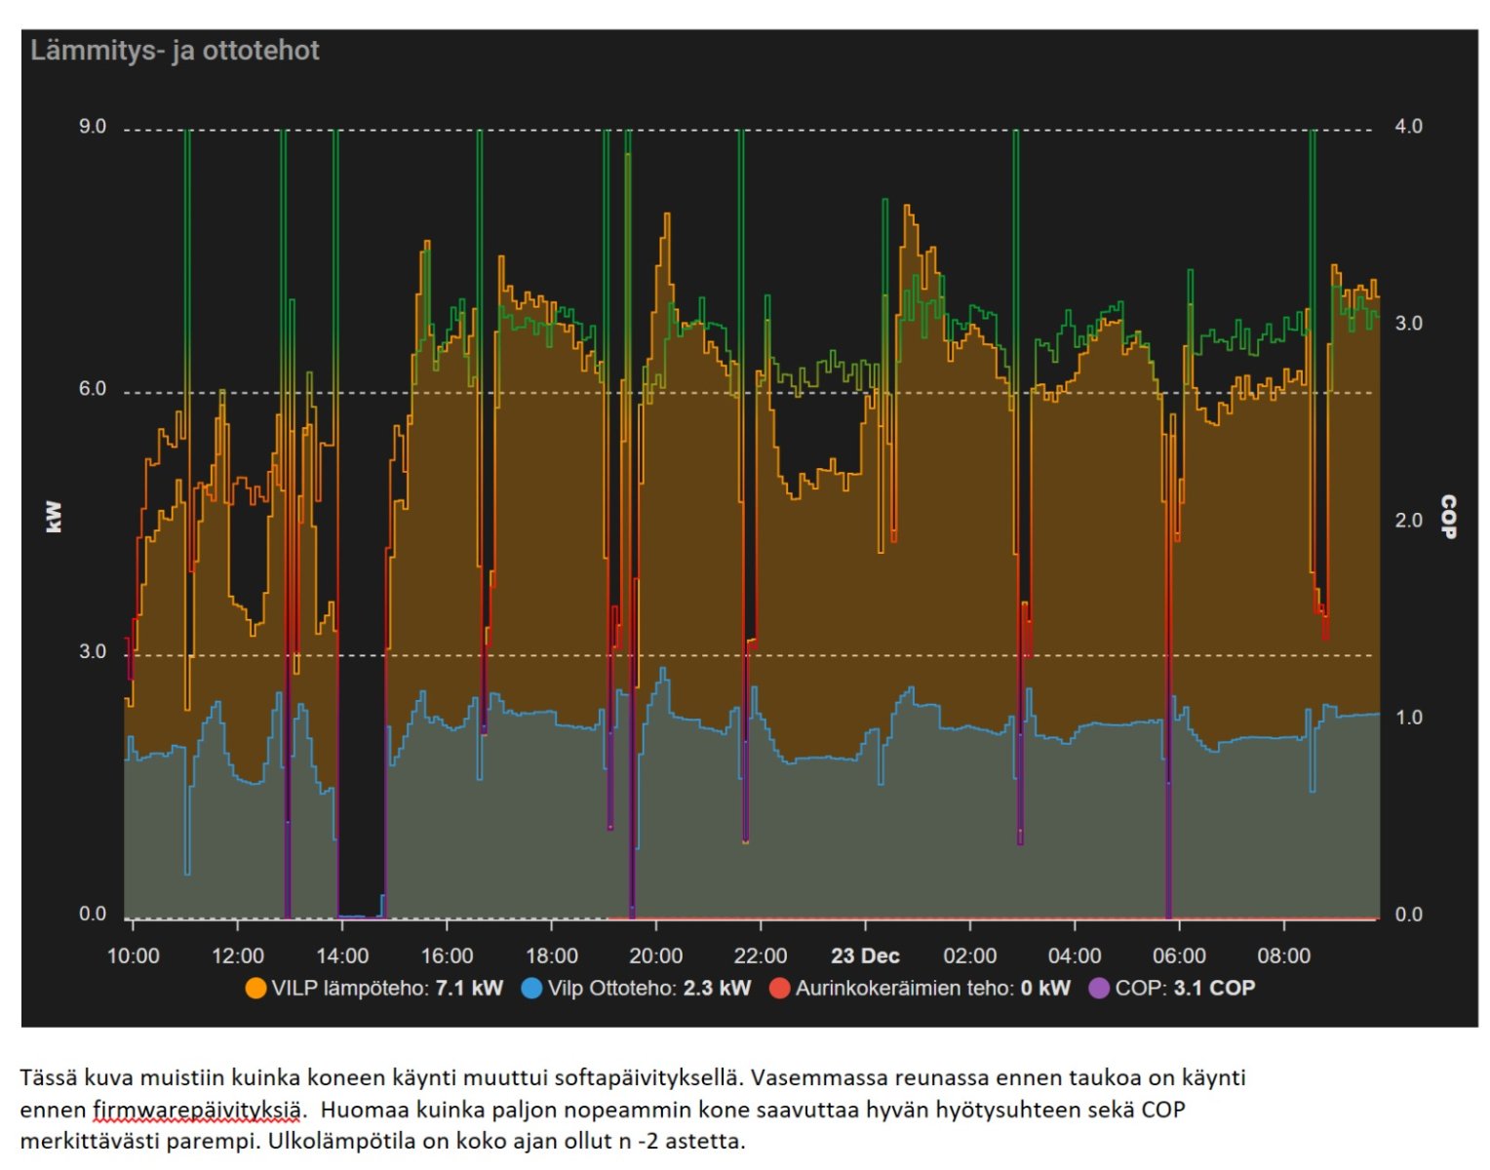Click the red Aurinkokeräimien teho legend circle
Image resolution: width=1490 pixels, height=1170 pixels.
[780, 988]
